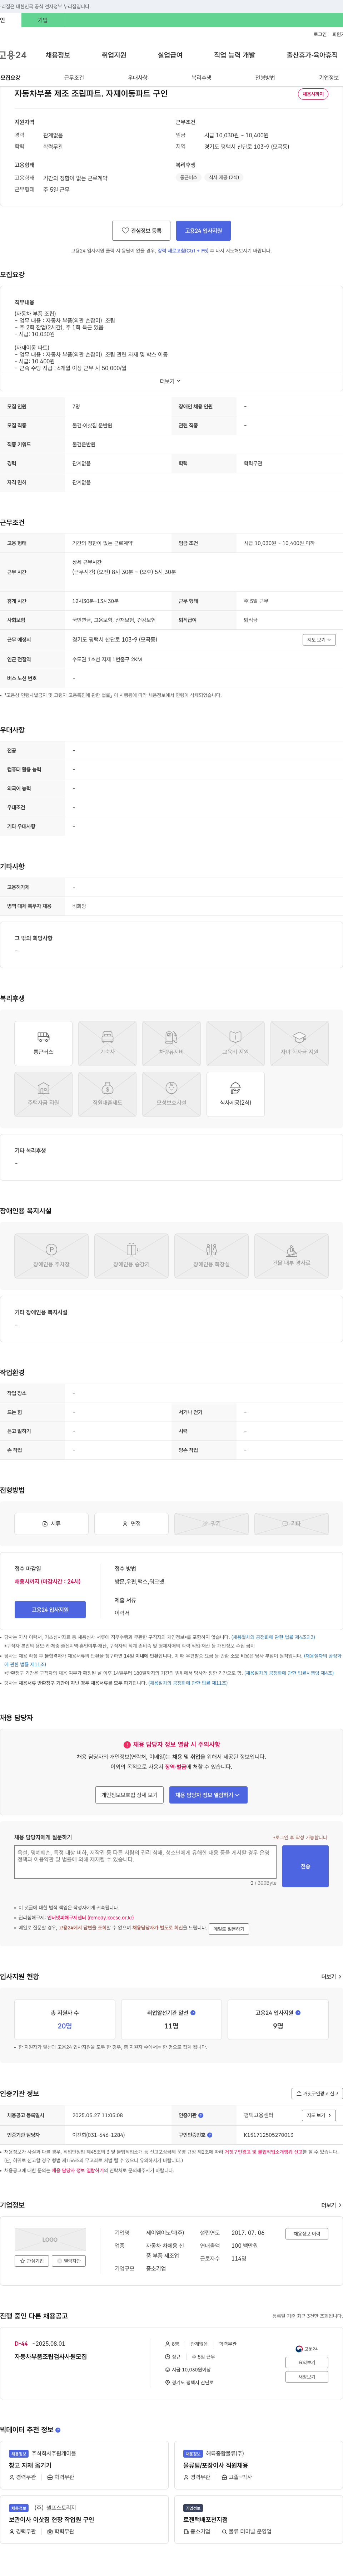Click the 기타 screening method box
The width and height of the screenshot is (343, 2576).
click(291, 1524)
